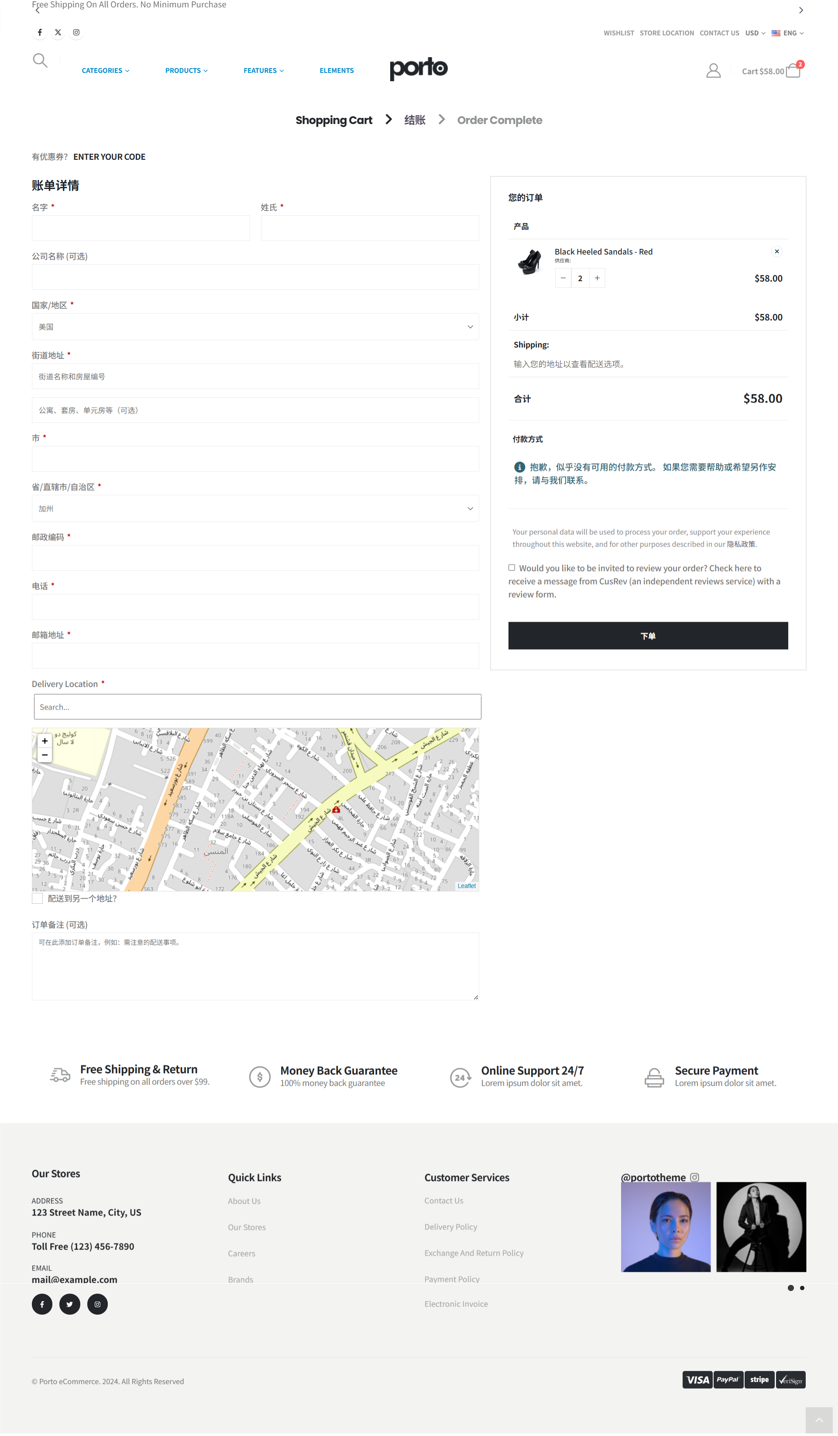Click the 下单 place order button
This screenshot has width=838, height=1436.
[648, 635]
